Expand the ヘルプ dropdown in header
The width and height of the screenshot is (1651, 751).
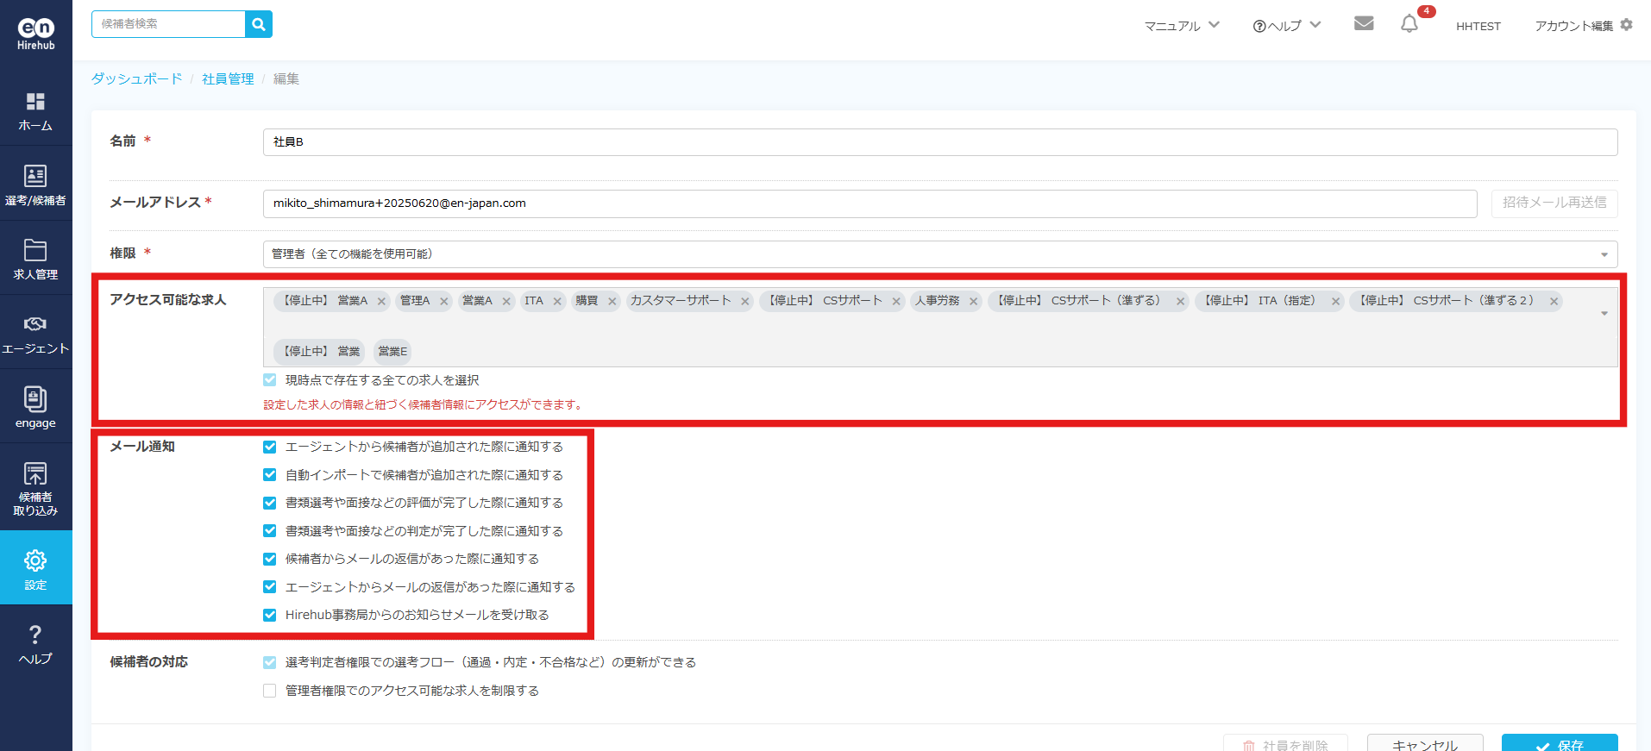coord(1286,26)
